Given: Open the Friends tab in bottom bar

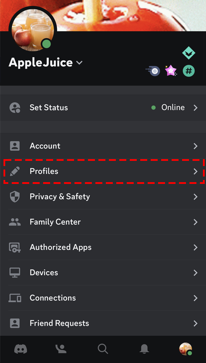Looking at the screenshot, I should point(62,349).
